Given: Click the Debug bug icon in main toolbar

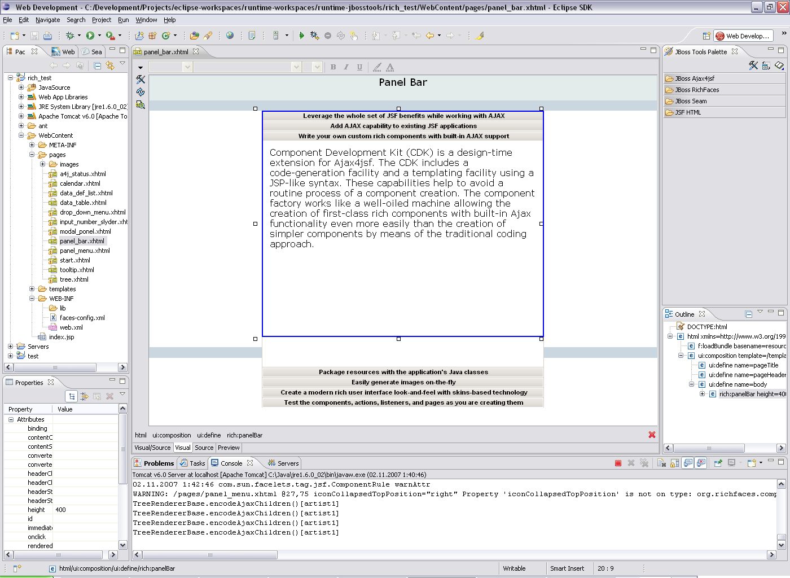Looking at the screenshot, I should [70, 36].
